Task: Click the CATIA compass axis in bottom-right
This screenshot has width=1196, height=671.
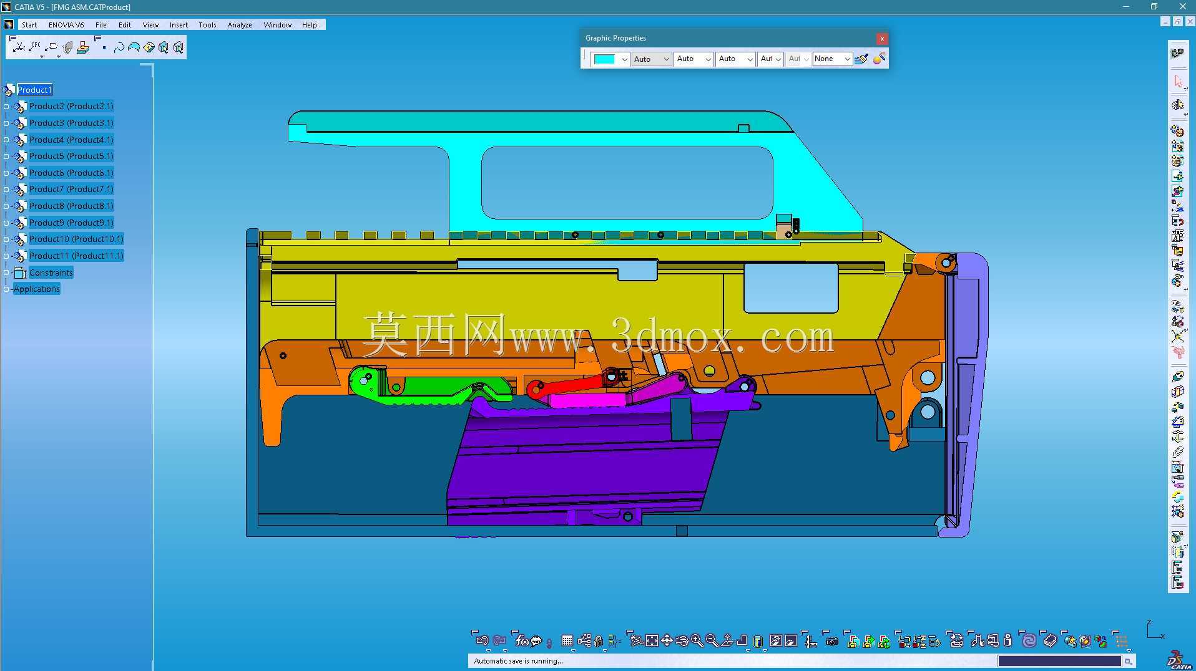Action: (1155, 630)
